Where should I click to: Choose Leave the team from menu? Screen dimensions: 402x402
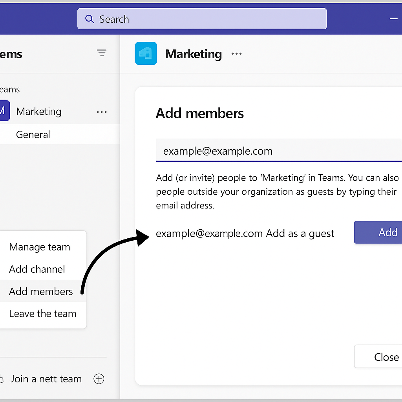42,314
